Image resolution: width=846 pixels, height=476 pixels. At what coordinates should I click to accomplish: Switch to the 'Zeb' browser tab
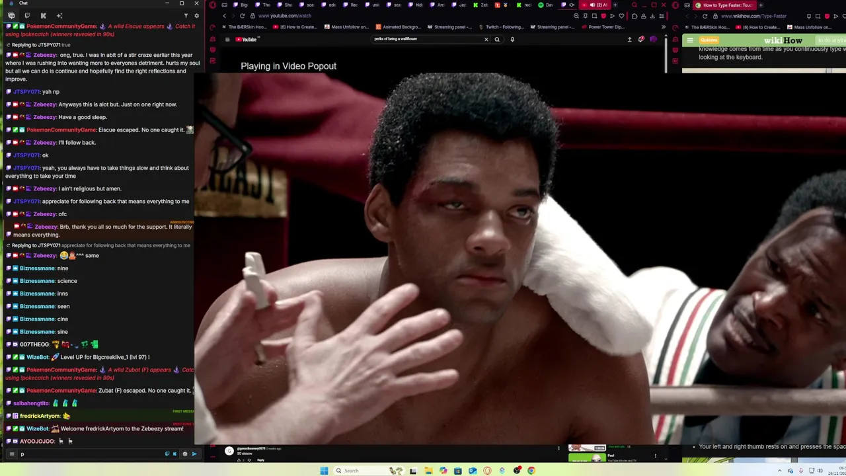pos(481,5)
